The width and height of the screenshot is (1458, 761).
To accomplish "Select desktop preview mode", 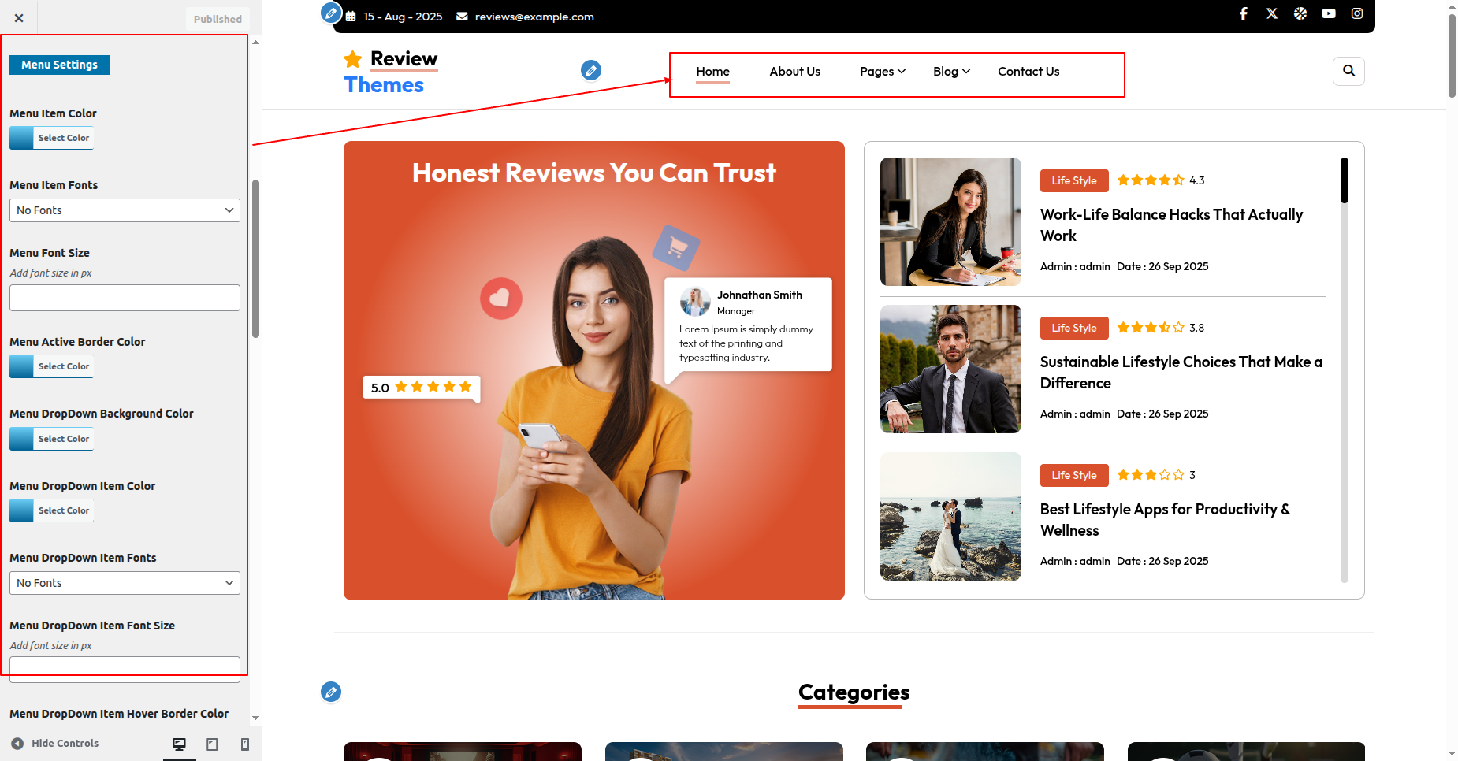I will tap(180, 744).
